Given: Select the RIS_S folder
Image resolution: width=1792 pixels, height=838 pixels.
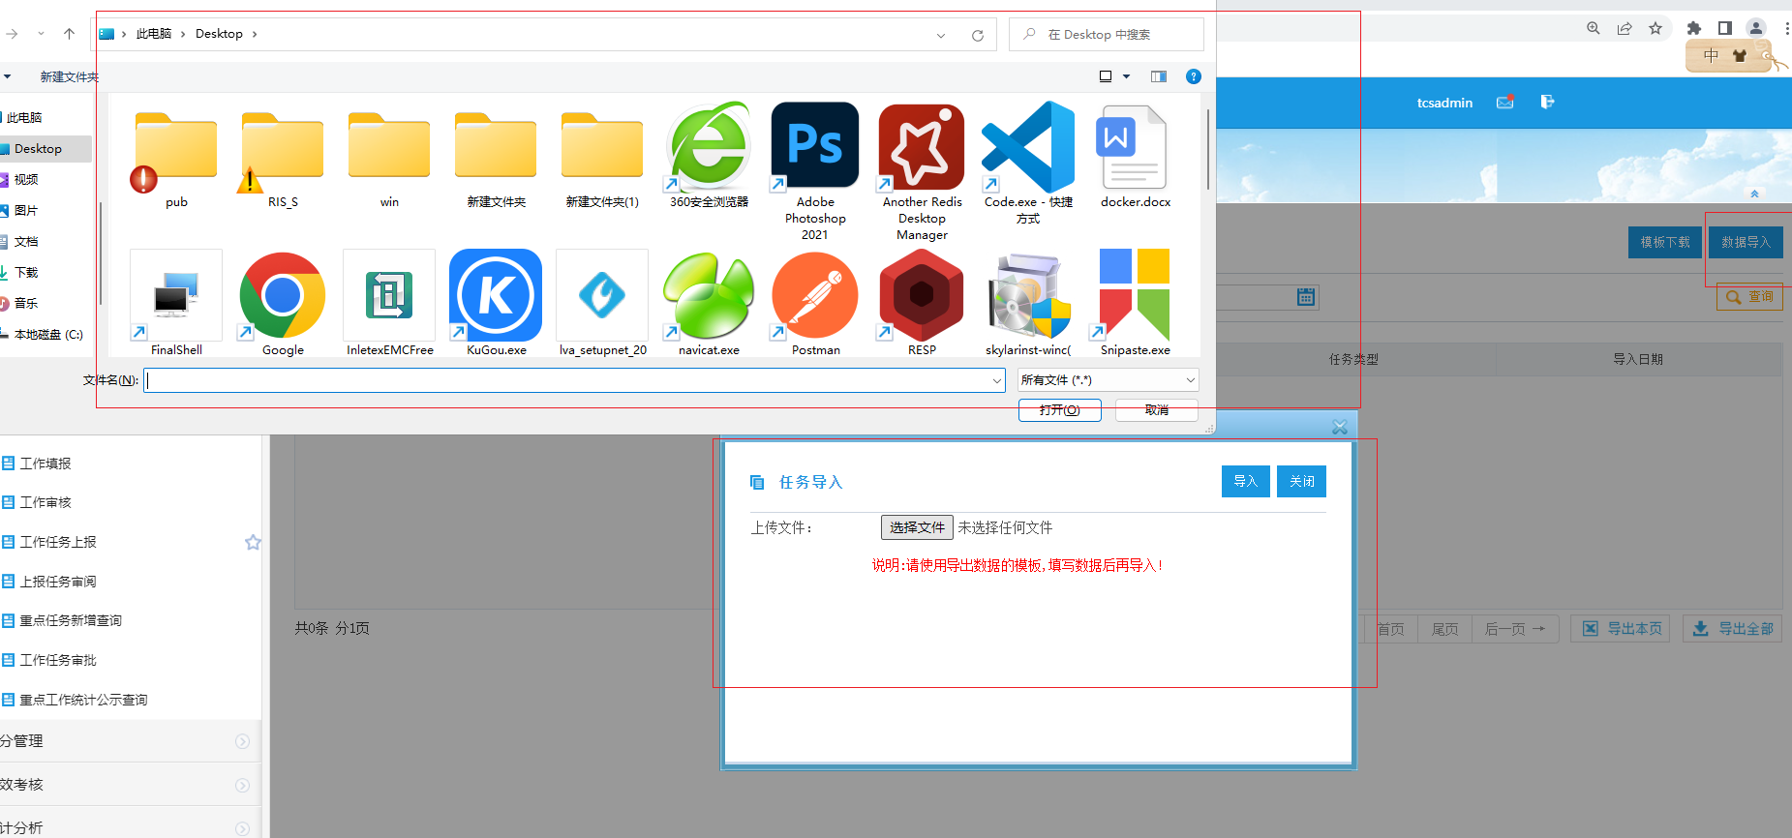Looking at the screenshot, I should [282, 160].
